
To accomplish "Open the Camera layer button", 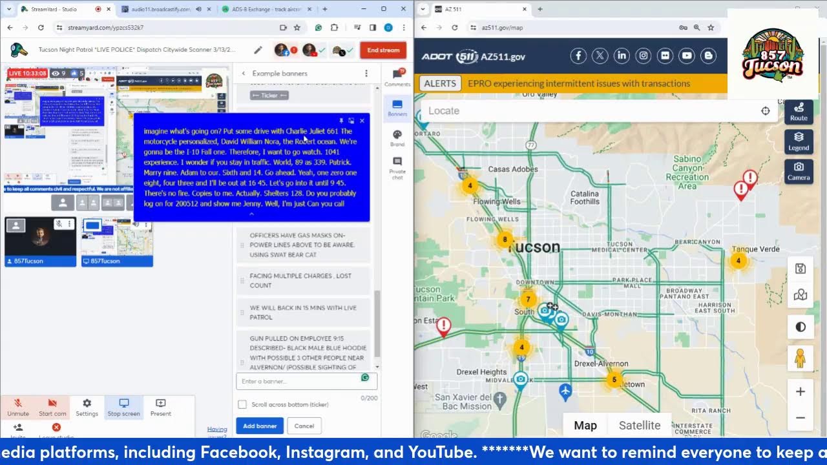I will pyautogui.click(x=799, y=171).
